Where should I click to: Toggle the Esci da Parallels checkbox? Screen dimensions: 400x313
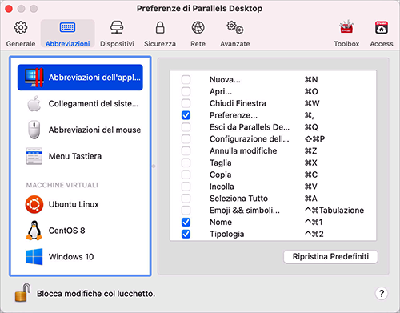point(186,127)
